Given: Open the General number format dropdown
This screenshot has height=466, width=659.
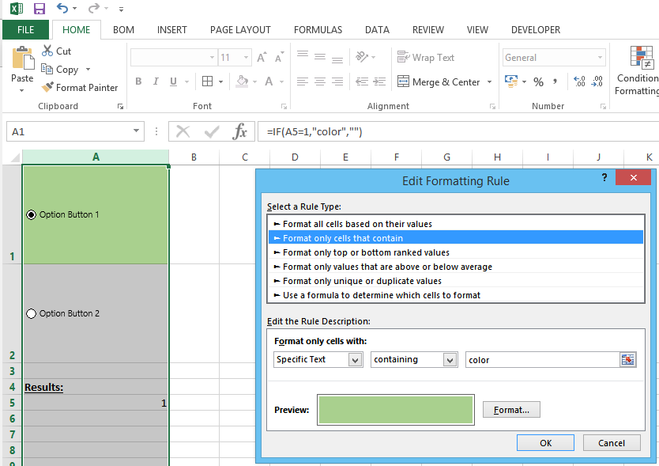Looking at the screenshot, I should coord(600,57).
